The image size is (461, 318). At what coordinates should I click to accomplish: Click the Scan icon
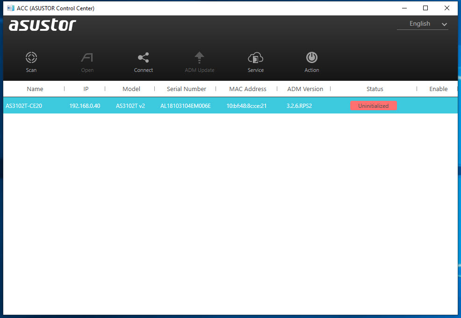(x=31, y=57)
